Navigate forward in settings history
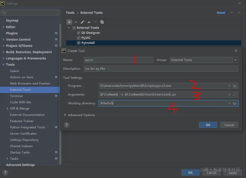246x178 pixels. tap(239, 13)
